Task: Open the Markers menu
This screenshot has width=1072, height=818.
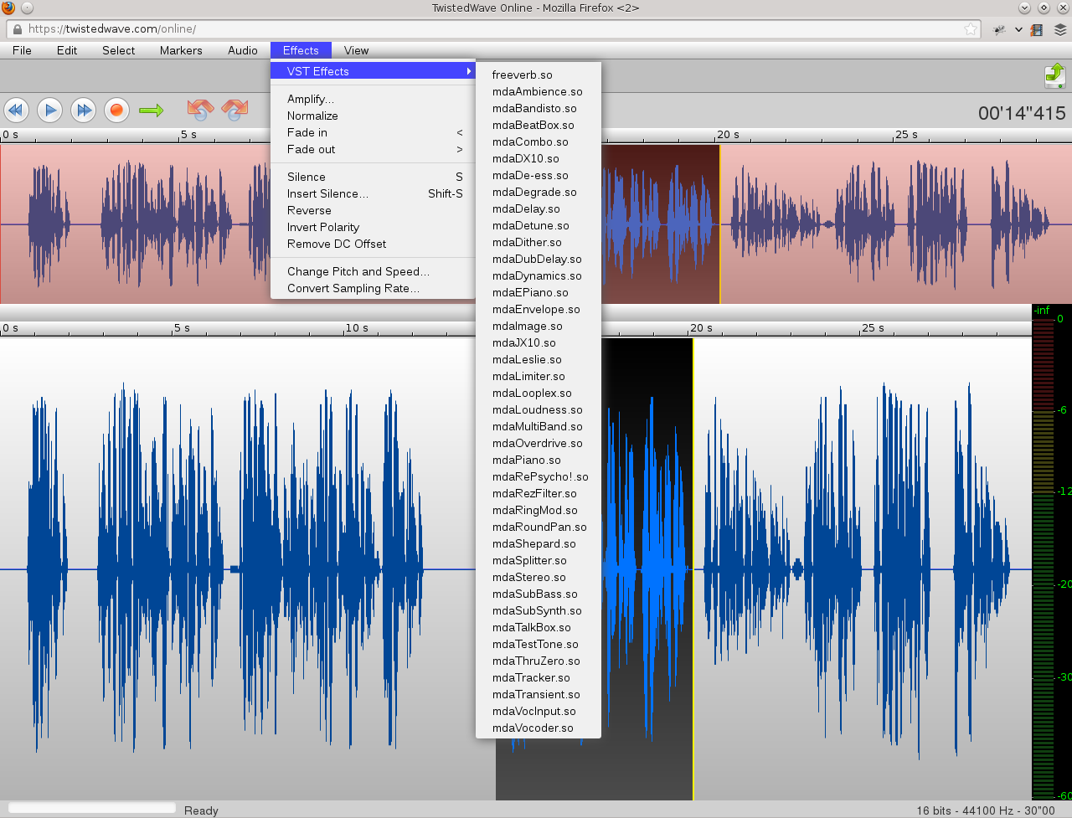Action: click(181, 50)
